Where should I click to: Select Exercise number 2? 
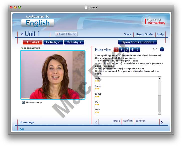point(121,50)
